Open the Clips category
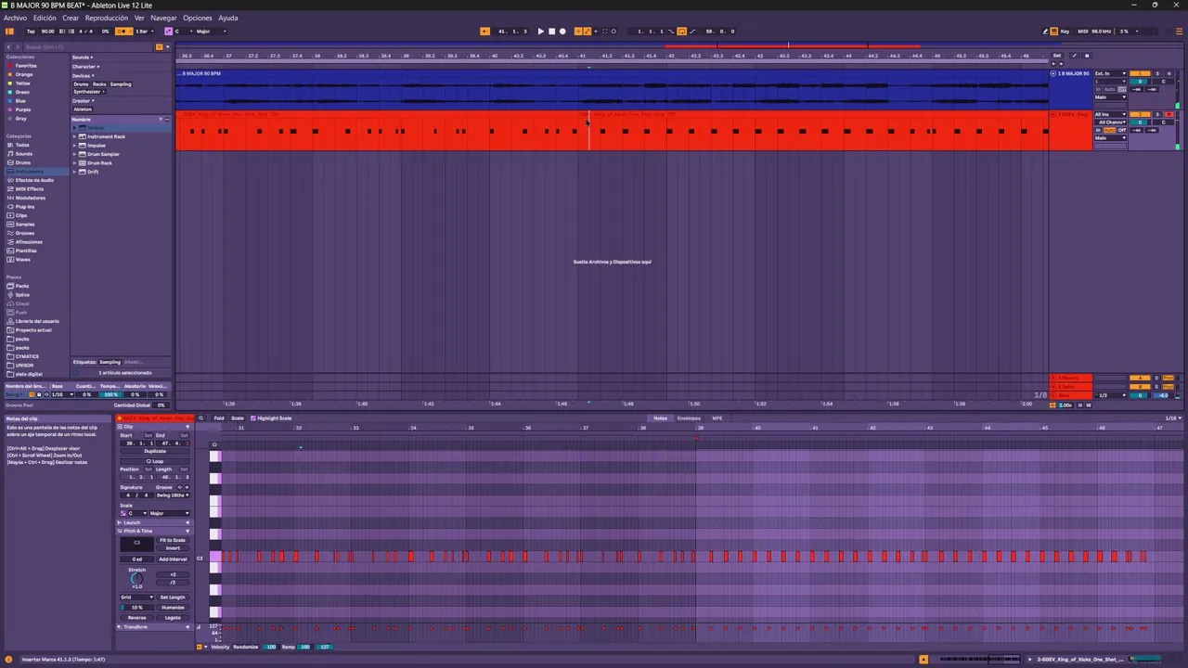Image resolution: width=1188 pixels, height=668 pixels. (21, 215)
